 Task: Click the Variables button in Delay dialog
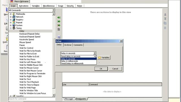click(104, 58)
